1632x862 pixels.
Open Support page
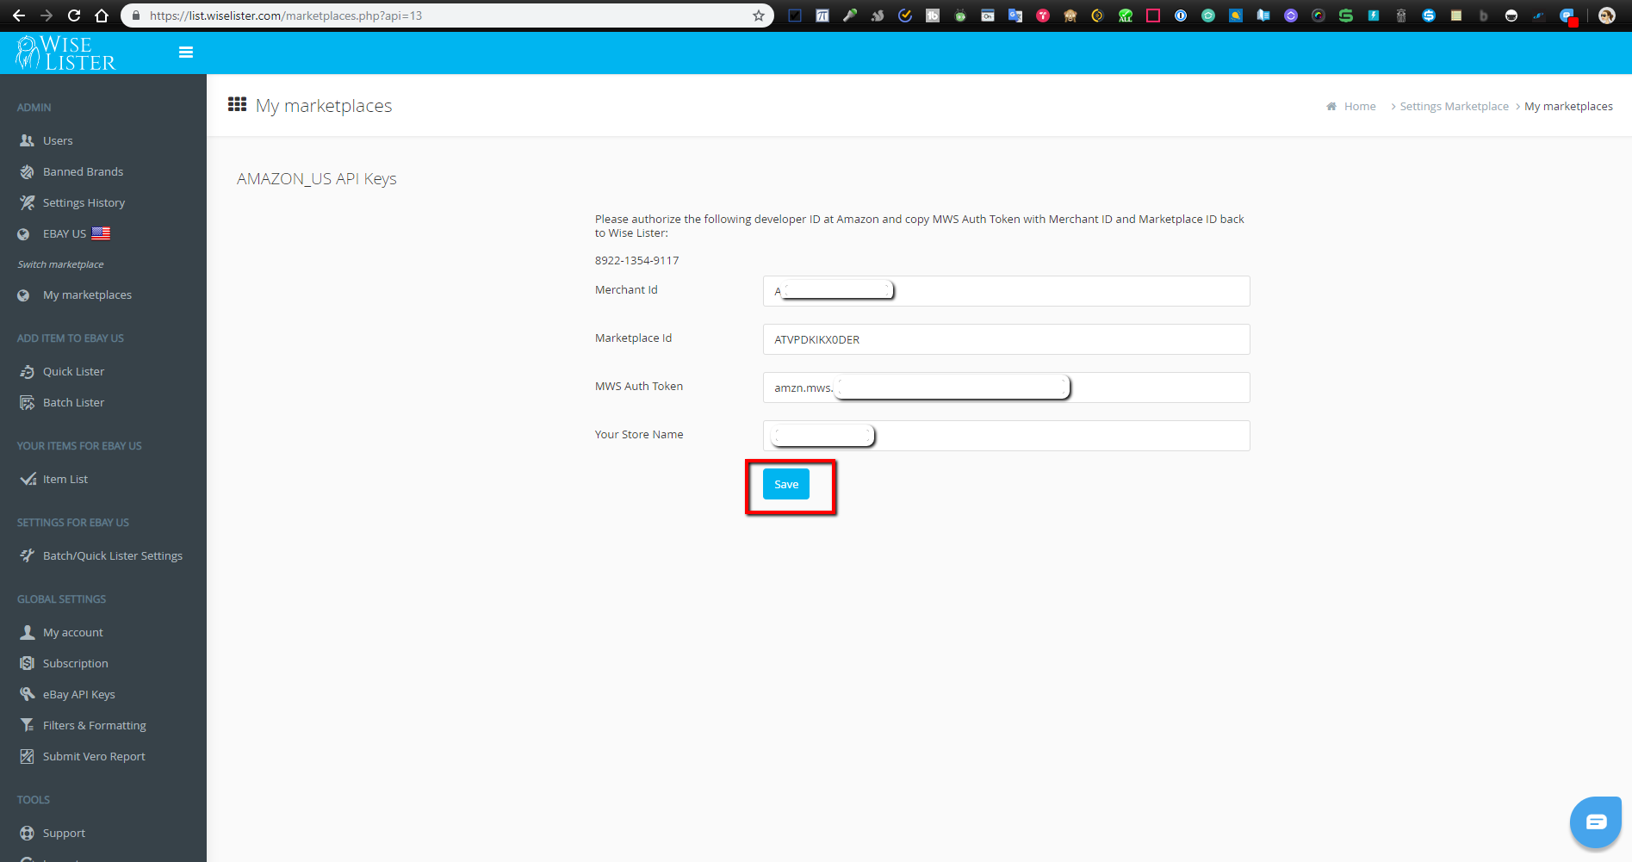pyautogui.click(x=64, y=833)
